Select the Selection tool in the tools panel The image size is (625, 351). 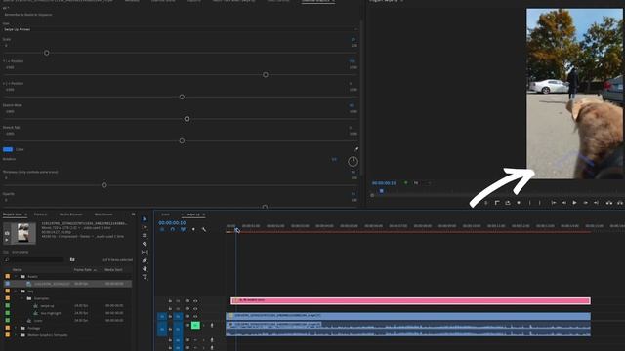[145, 219]
